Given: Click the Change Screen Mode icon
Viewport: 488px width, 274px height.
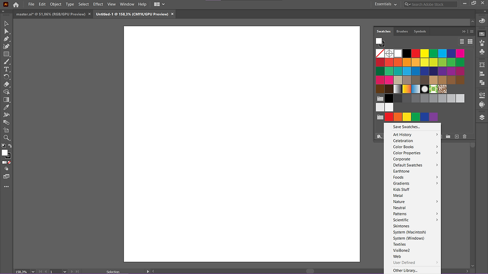Looking at the screenshot, I should tap(6, 177).
